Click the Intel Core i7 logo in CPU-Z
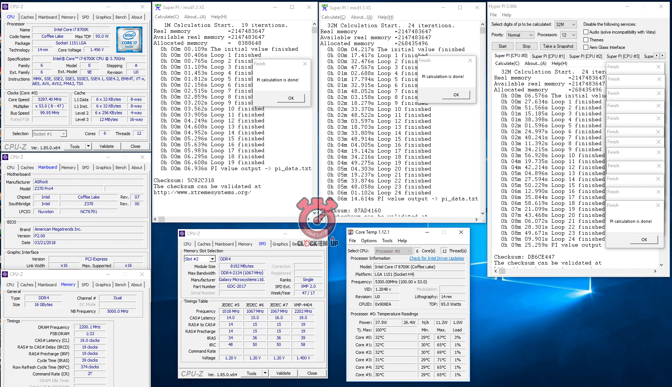Image resolution: width=672 pixels, height=387 pixels. [129, 40]
